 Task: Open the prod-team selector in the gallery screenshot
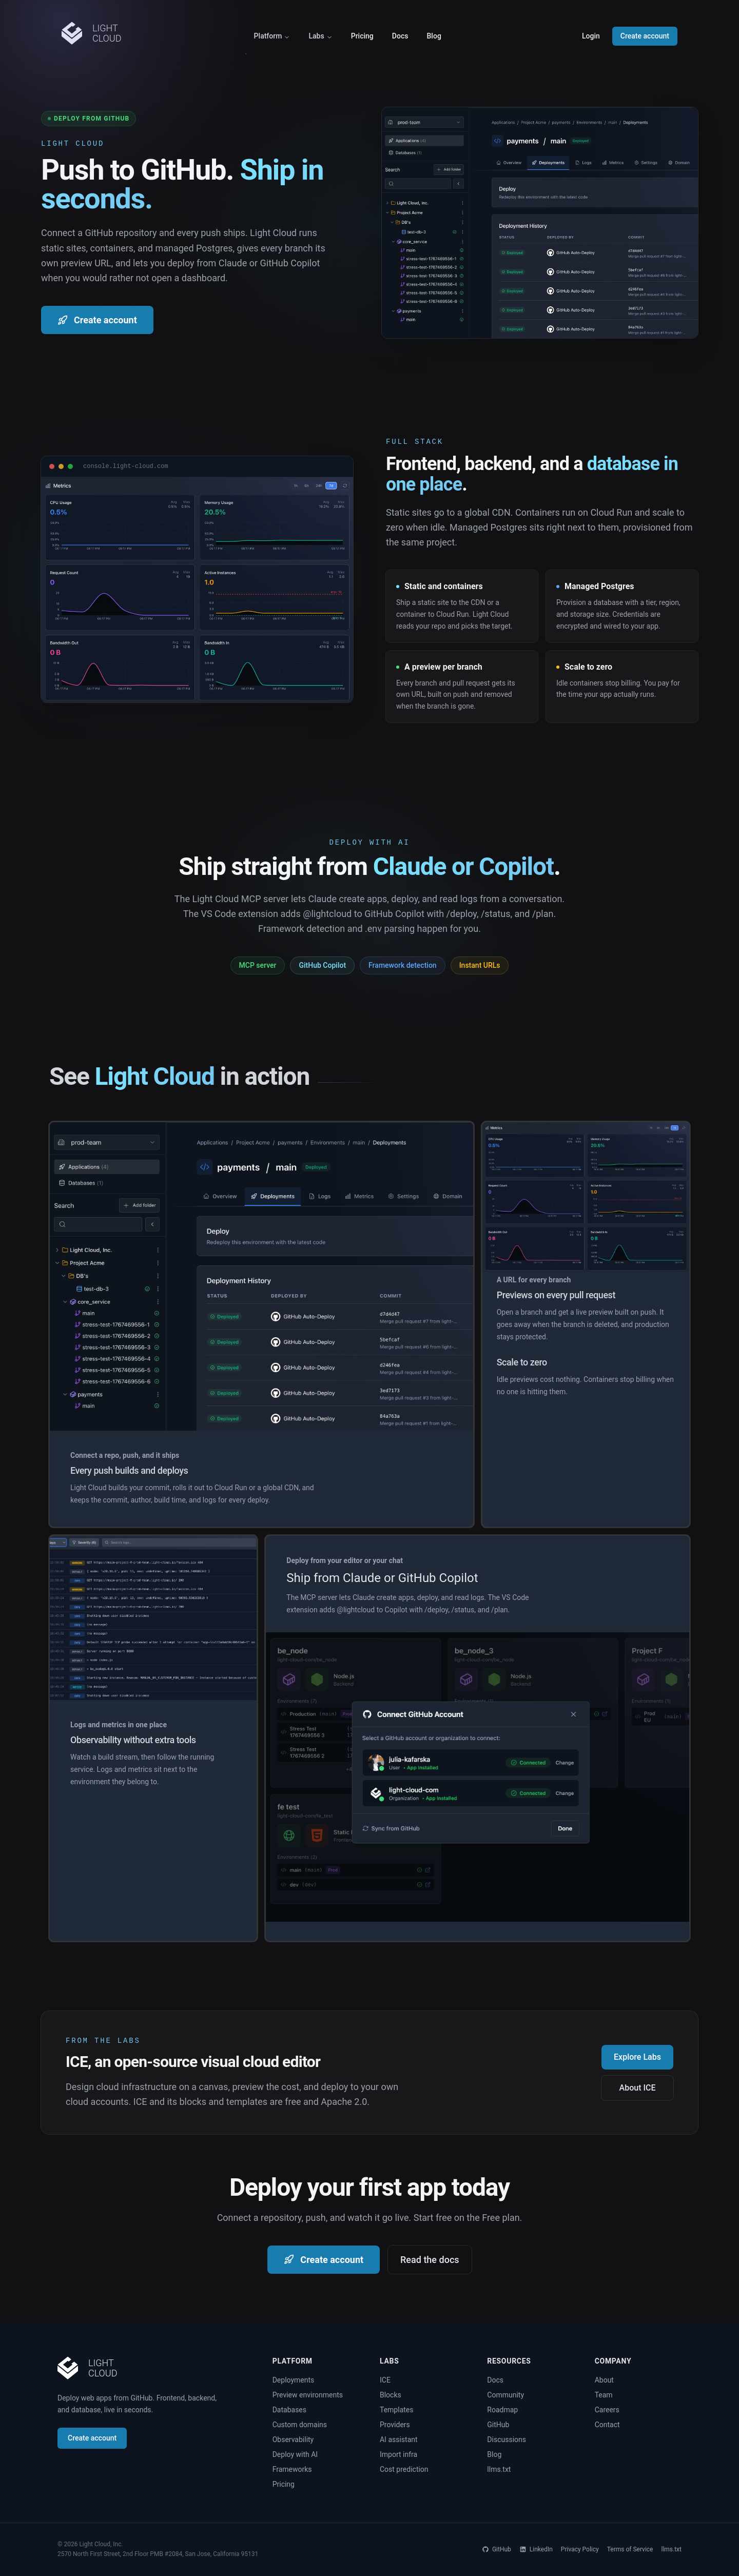click(106, 1142)
